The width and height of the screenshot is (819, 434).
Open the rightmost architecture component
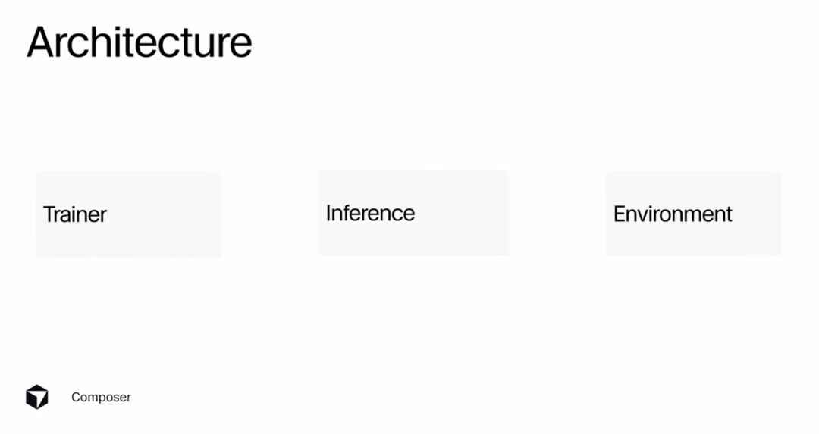[693, 214]
